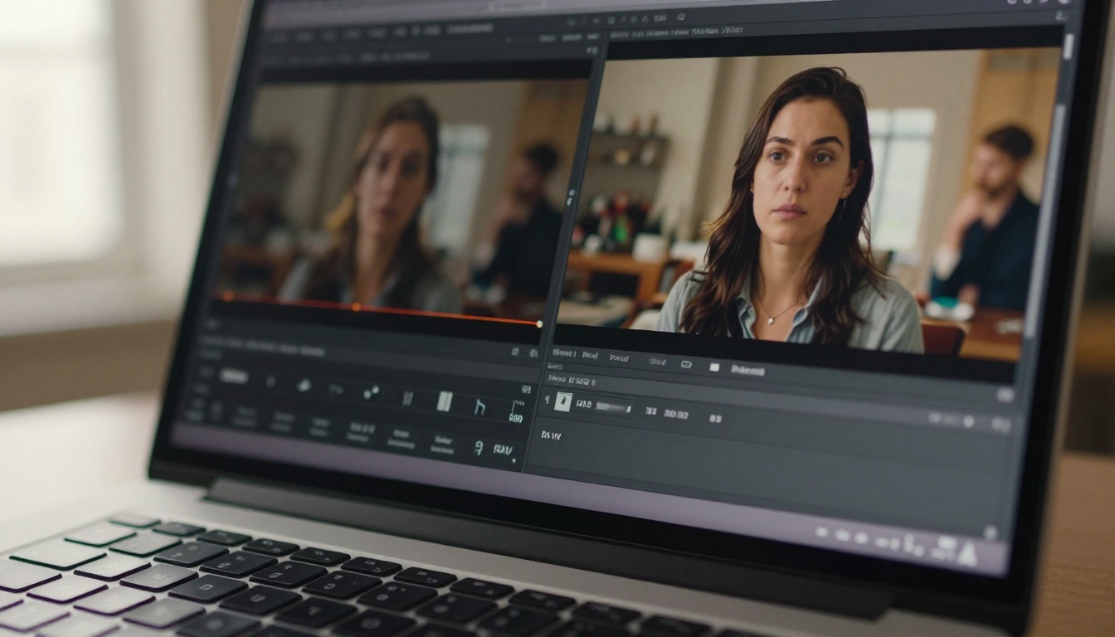Select the small circle tool icon in the left toolbar
This screenshot has height=637, width=1115.
click(270, 382)
